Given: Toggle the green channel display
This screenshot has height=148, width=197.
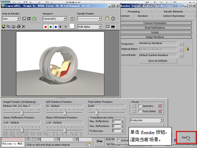Looking at the screenshot, I should tap(51, 27).
